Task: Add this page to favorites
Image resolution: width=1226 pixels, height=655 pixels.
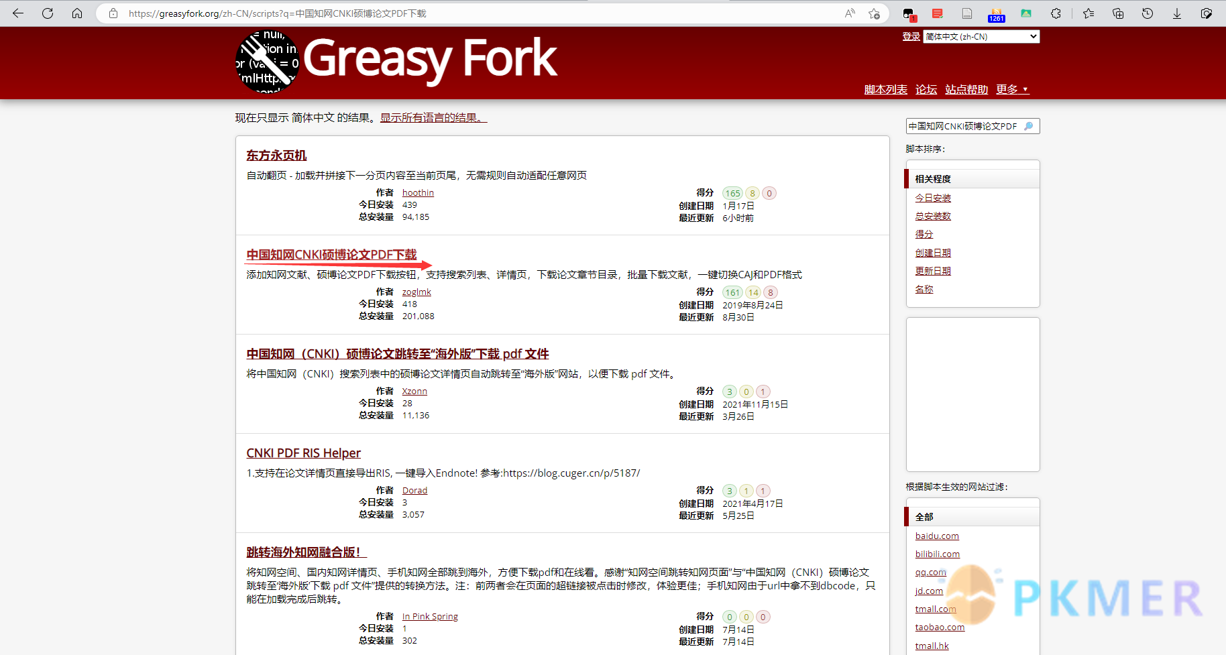Action: [874, 13]
